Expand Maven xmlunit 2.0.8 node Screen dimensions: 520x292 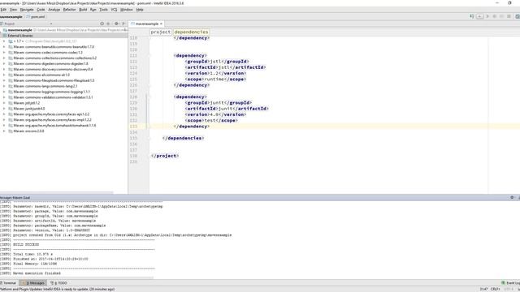coord(4,131)
